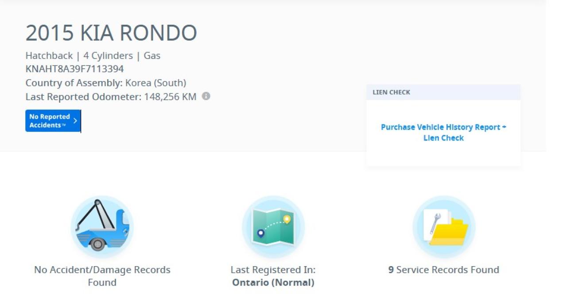Open the No Reported Accidents badge text

pyautogui.click(x=49, y=121)
